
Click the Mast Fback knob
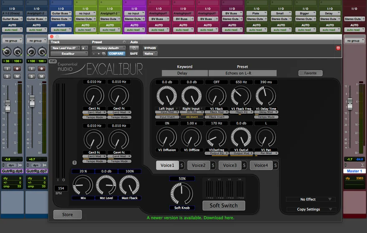(129, 185)
